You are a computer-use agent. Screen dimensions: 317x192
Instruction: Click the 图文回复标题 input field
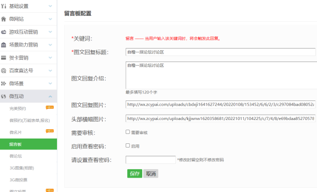point(220,52)
